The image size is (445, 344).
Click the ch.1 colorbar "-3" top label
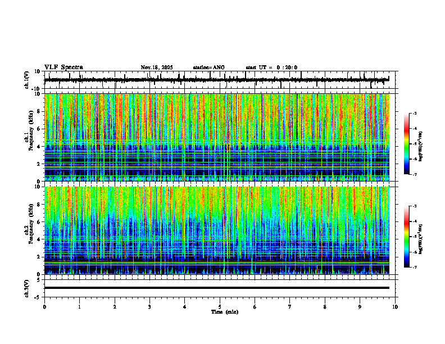click(x=414, y=113)
